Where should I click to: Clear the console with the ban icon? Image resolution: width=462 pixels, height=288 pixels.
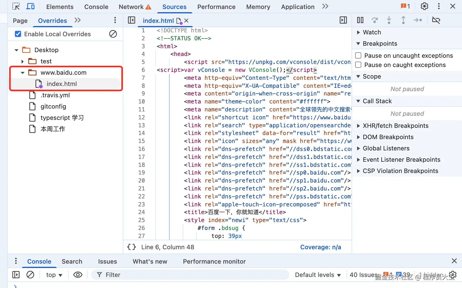[30, 275]
